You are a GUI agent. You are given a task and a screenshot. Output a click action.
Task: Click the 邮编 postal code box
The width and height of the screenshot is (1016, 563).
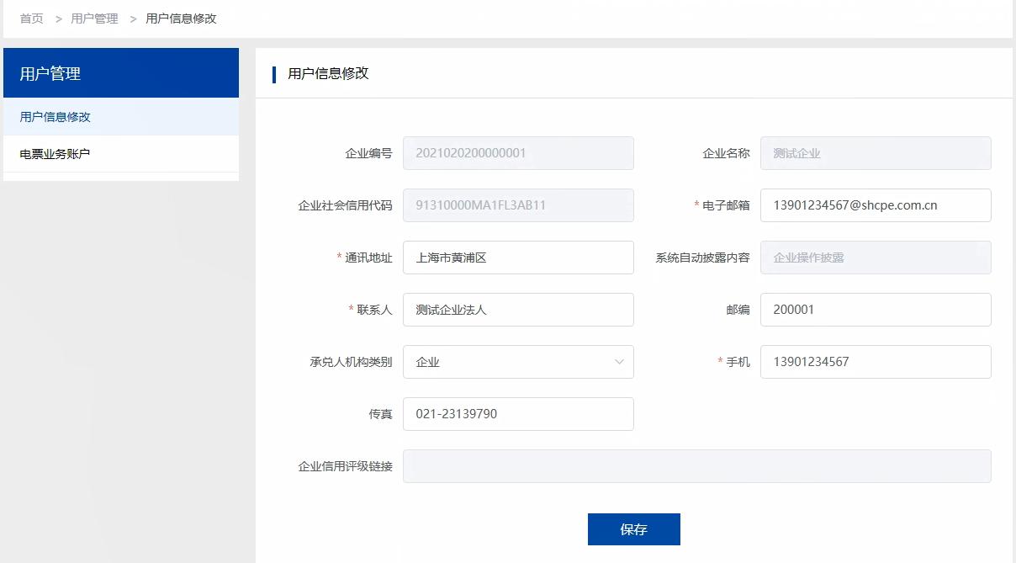pyautogui.click(x=875, y=309)
